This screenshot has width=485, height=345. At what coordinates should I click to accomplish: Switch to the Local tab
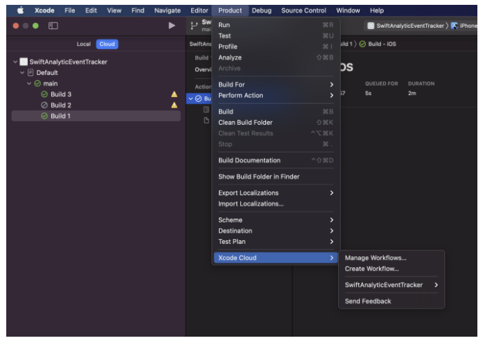(x=84, y=44)
